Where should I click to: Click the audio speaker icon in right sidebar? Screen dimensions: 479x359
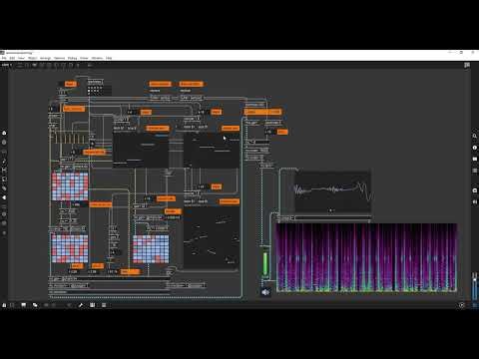475,201
